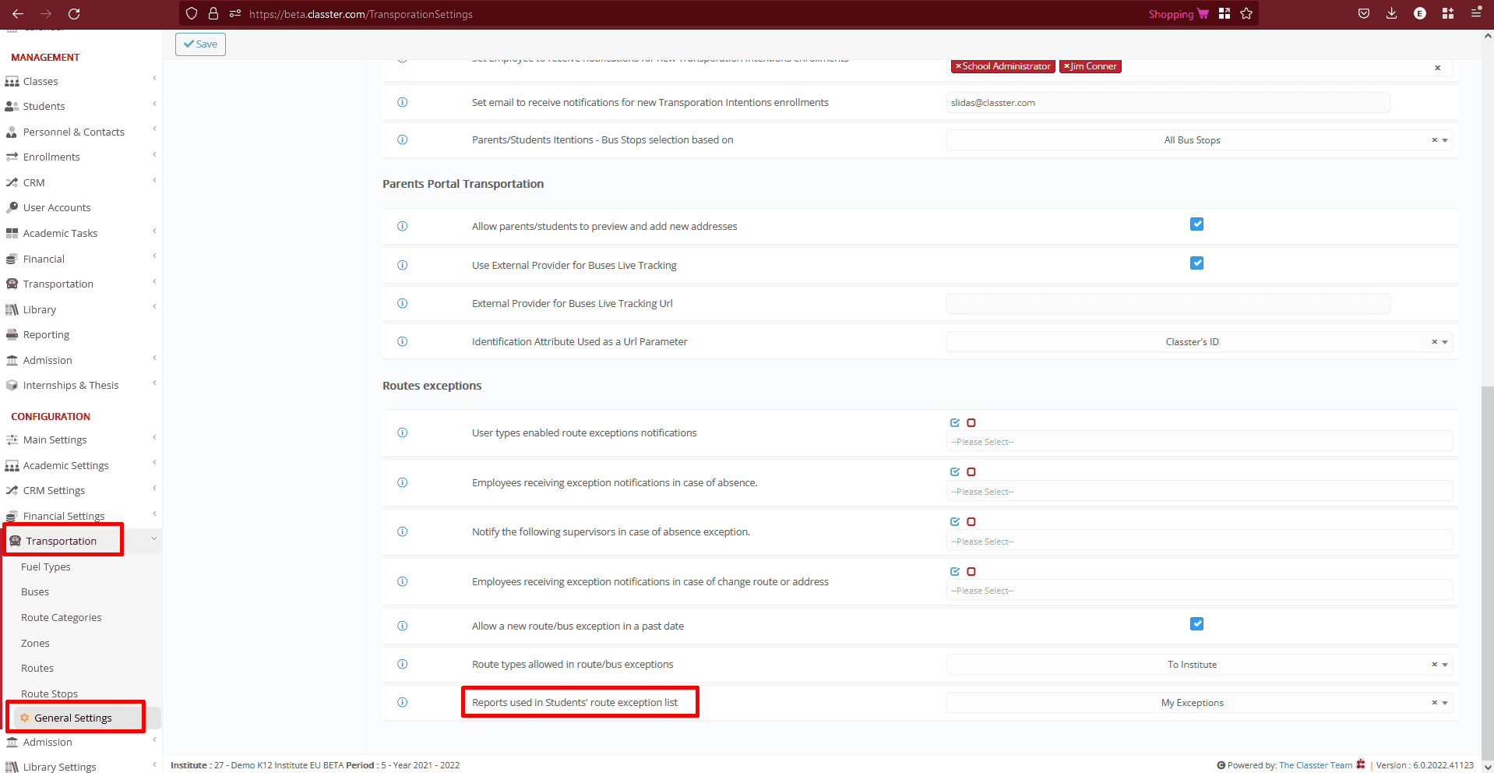1494x773 pixels.
Task: Open route change employees Please Select dropdown
Action: coord(1200,591)
